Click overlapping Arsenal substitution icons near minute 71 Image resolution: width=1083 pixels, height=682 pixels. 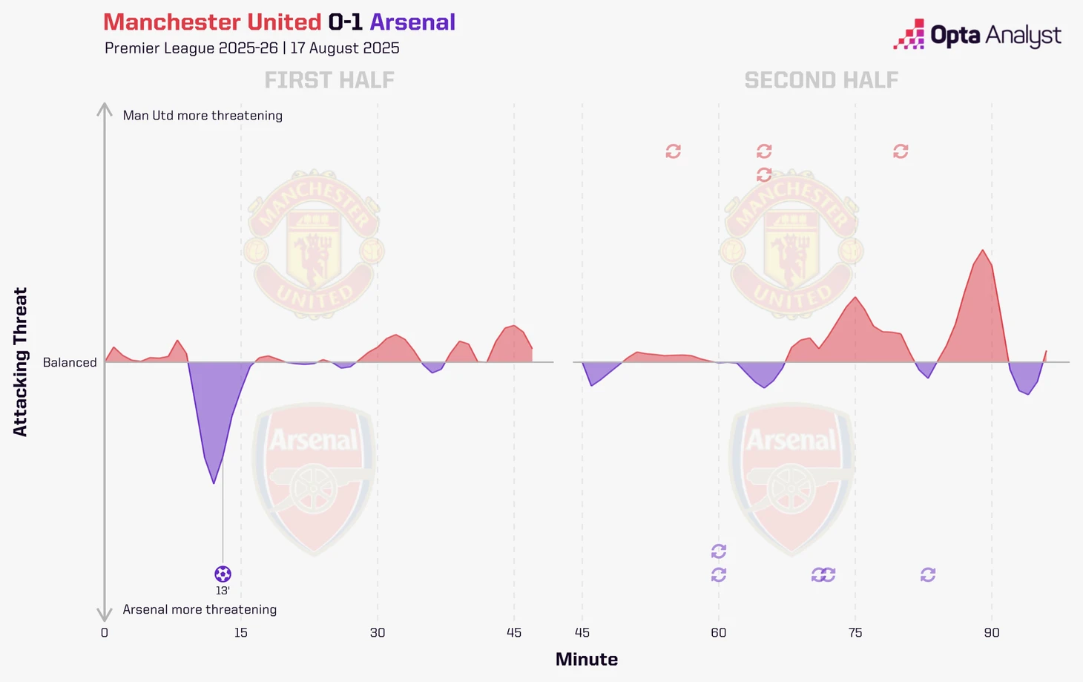coord(823,575)
